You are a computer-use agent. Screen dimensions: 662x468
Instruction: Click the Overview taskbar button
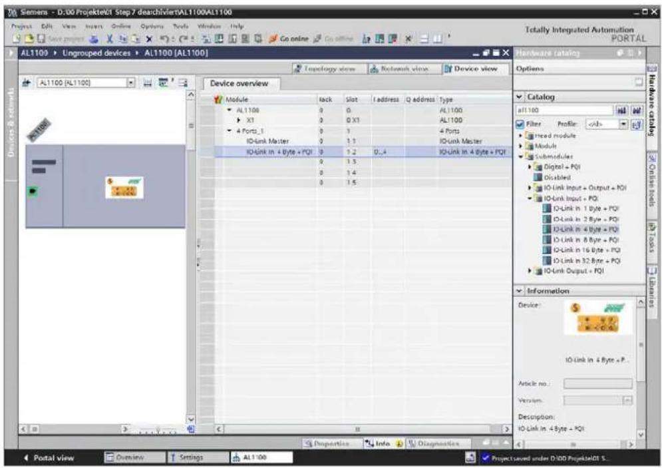click(134, 458)
